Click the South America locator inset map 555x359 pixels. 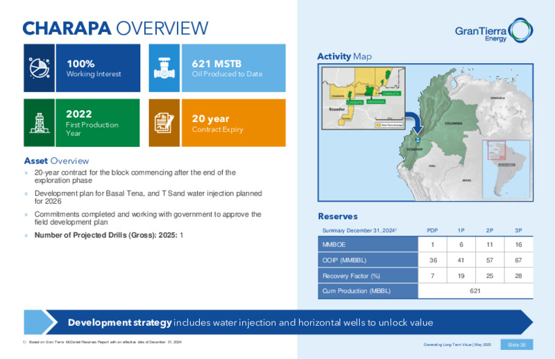coord(506,168)
